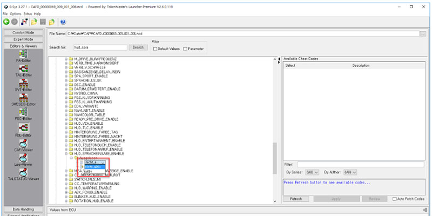Click the scroll down arrow of the tree
The image size is (432, 216).
pyautogui.click(x=274, y=201)
